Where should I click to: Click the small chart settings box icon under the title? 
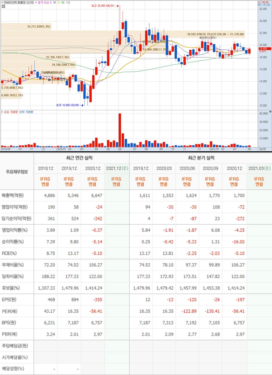[3, 6]
